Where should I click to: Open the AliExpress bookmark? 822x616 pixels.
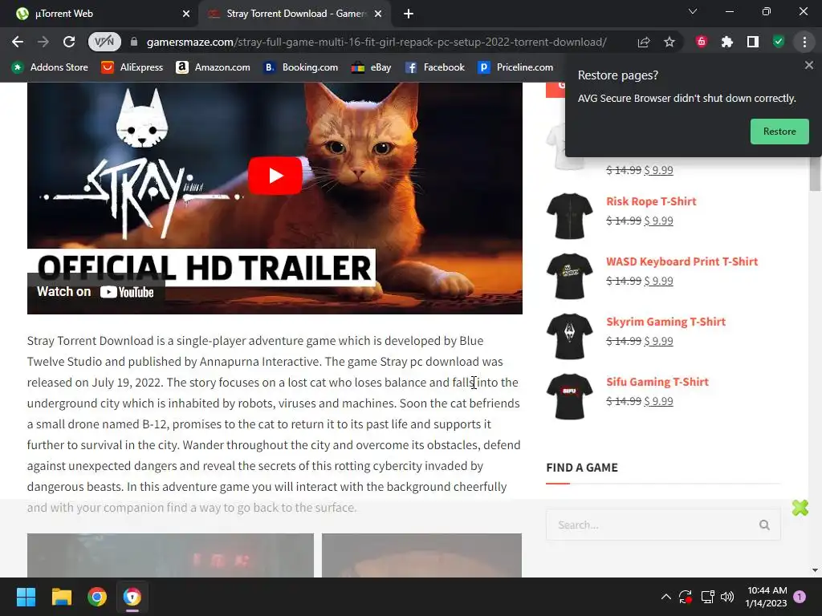(x=132, y=67)
